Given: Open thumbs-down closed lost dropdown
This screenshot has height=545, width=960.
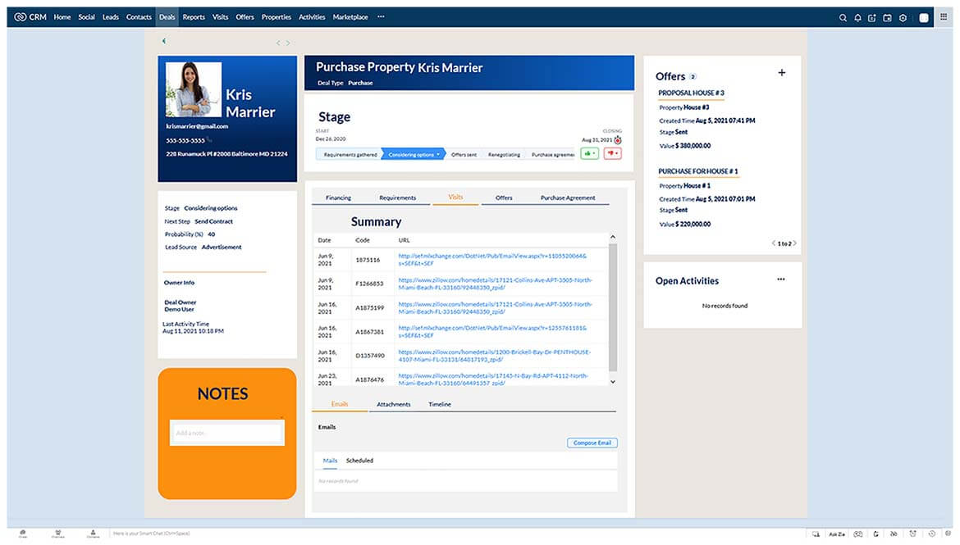Looking at the screenshot, I should 612,153.
